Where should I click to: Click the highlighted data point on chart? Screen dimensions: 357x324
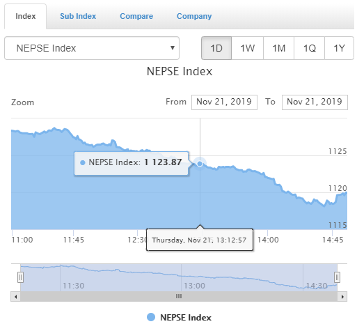tap(200, 164)
